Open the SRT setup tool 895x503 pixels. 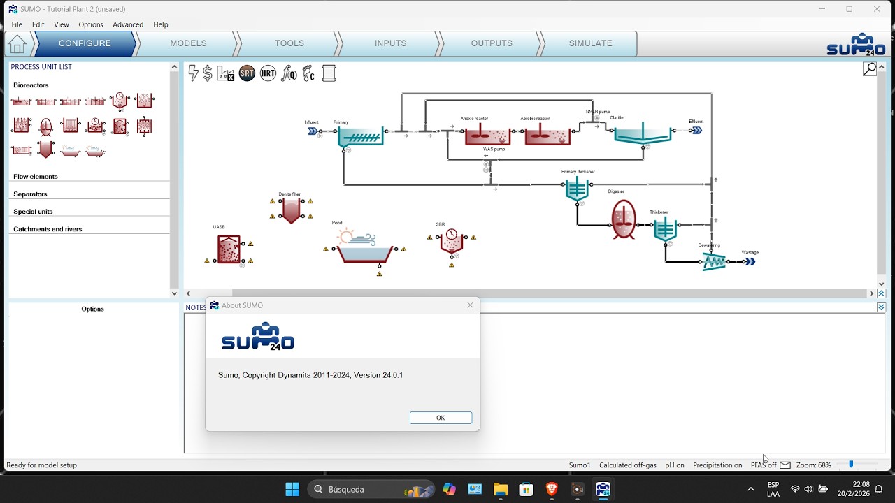pos(247,73)
